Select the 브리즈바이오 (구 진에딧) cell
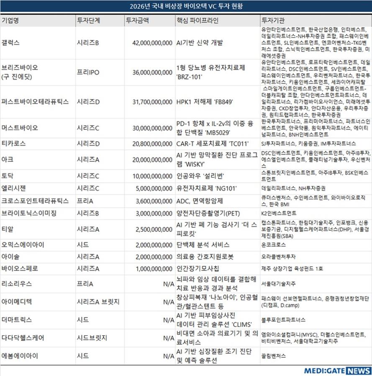The width and height of the screenshot is (372, 376). 20,72
